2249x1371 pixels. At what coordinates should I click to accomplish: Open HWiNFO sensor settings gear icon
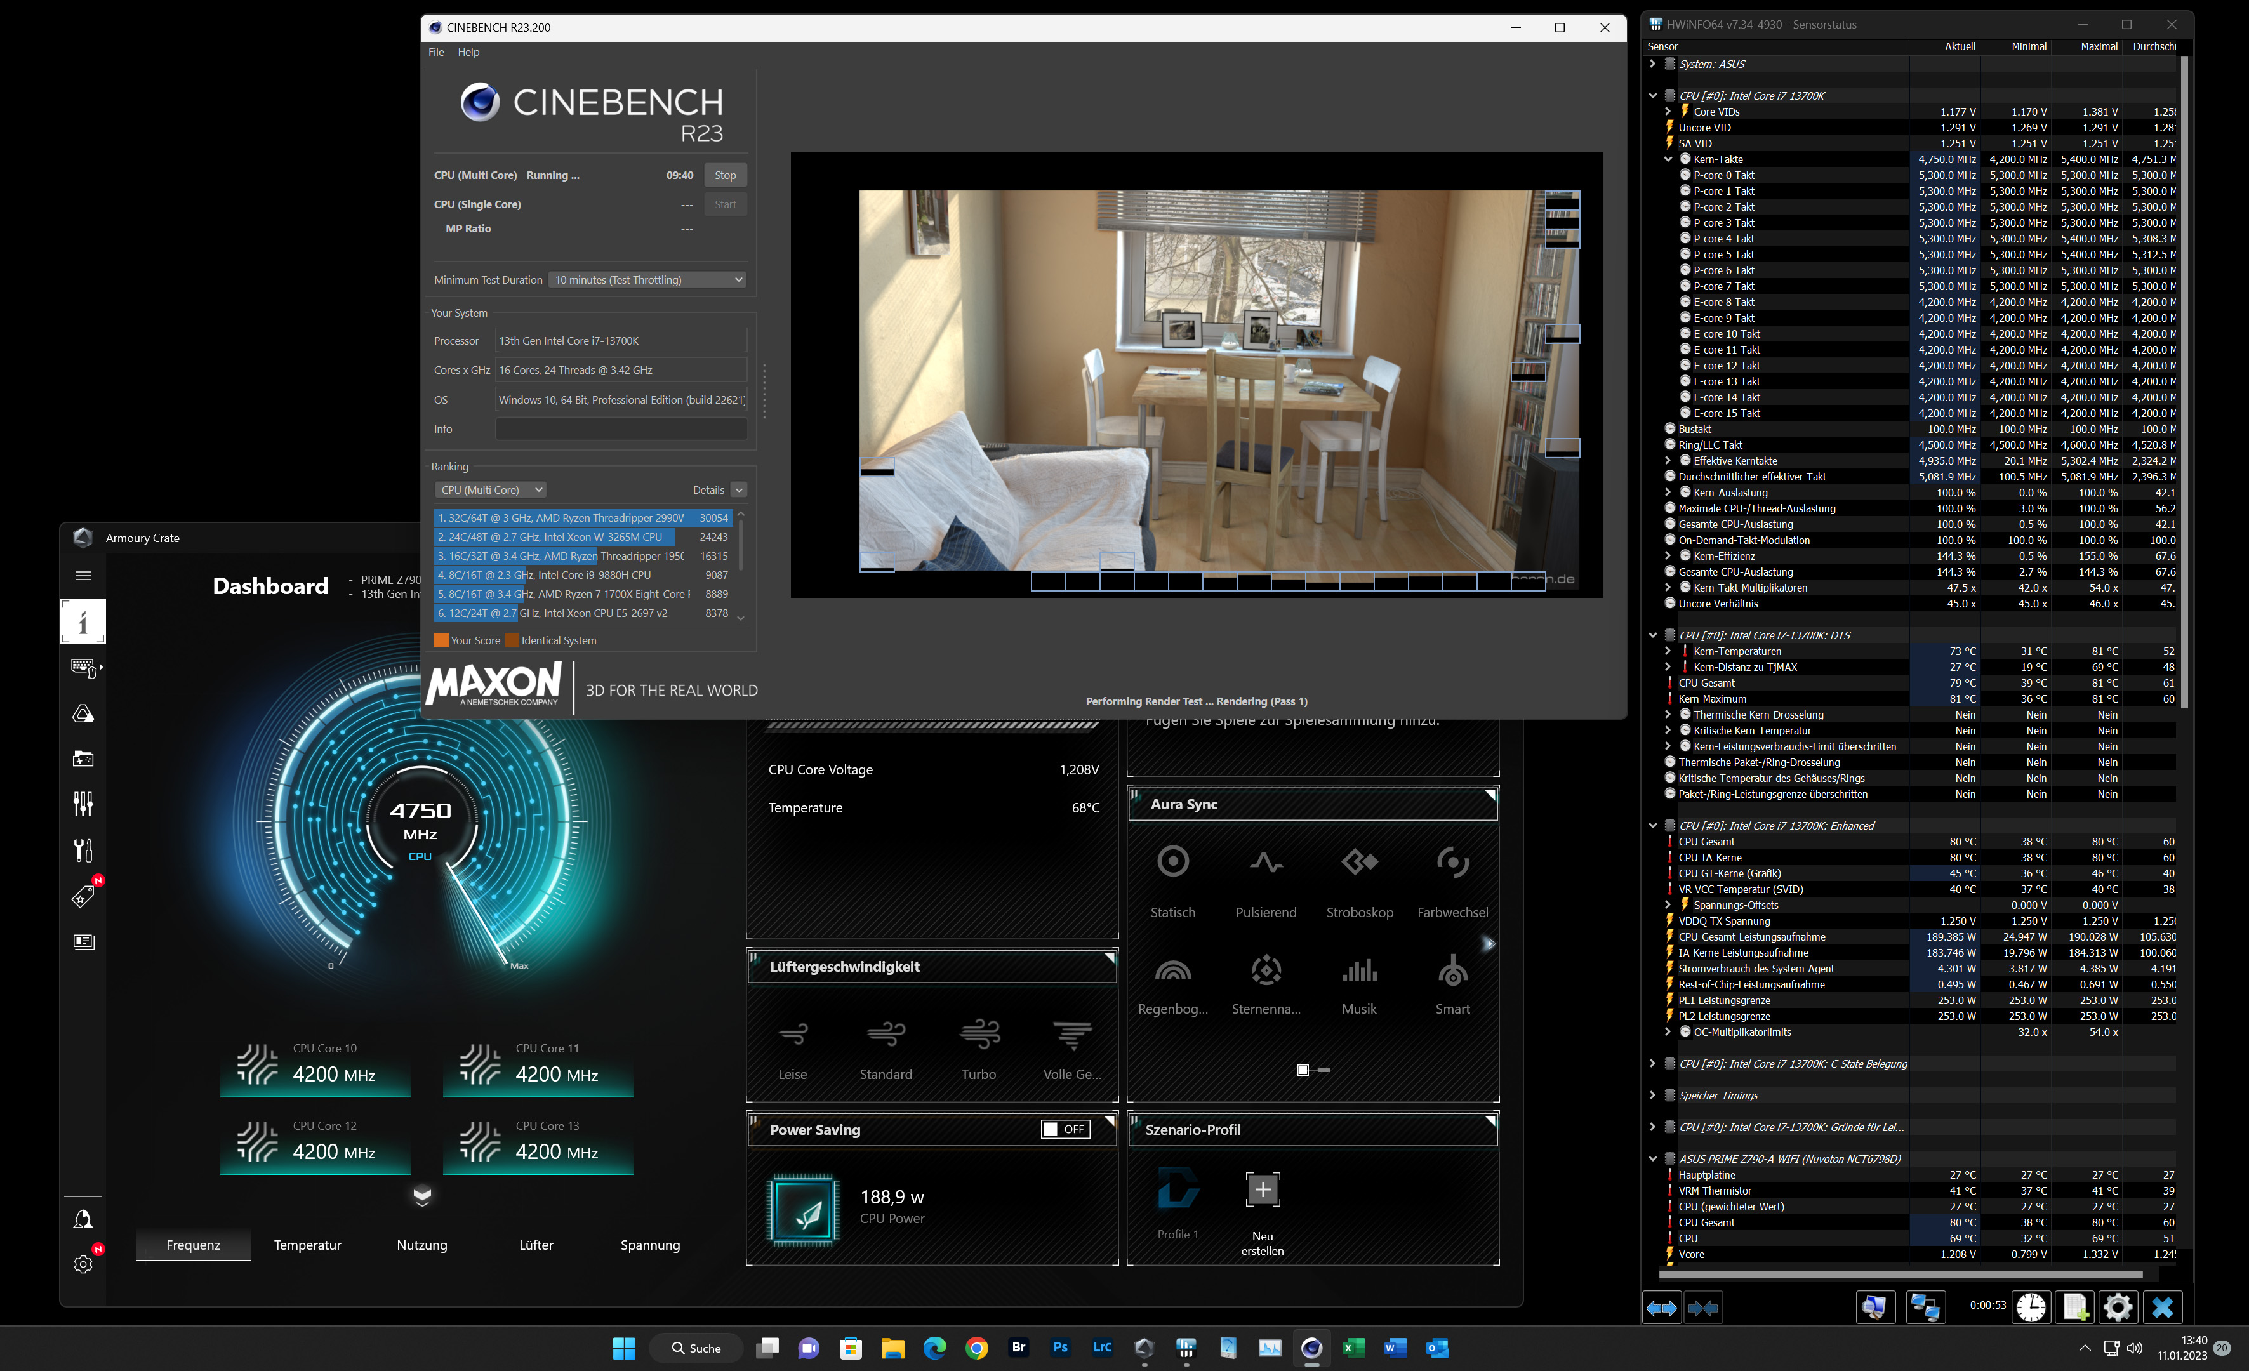[2118, 1307]
